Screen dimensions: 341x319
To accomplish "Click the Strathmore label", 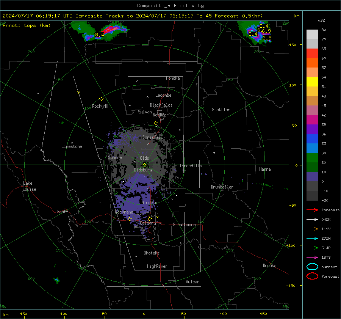I will coord(184,225).
